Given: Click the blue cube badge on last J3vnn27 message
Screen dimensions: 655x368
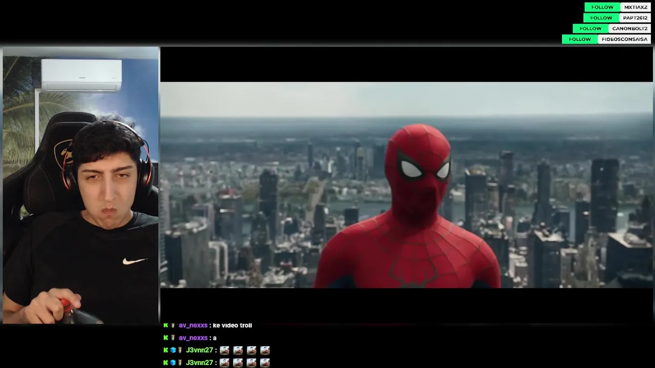Looking at the screenshot, I should 173,362.
